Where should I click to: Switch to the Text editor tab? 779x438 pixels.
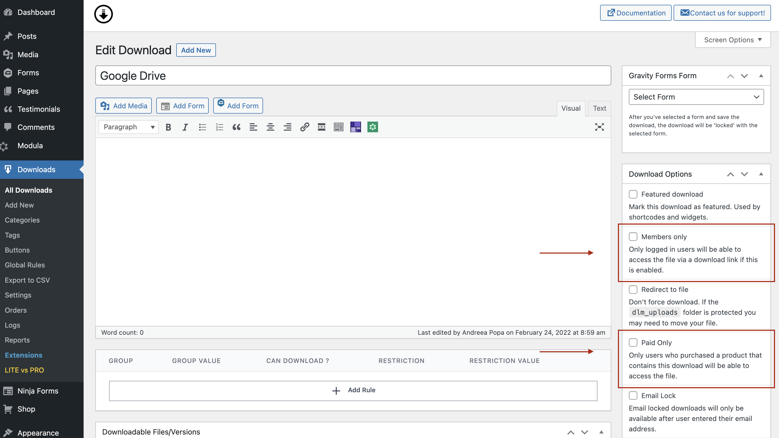599,108
